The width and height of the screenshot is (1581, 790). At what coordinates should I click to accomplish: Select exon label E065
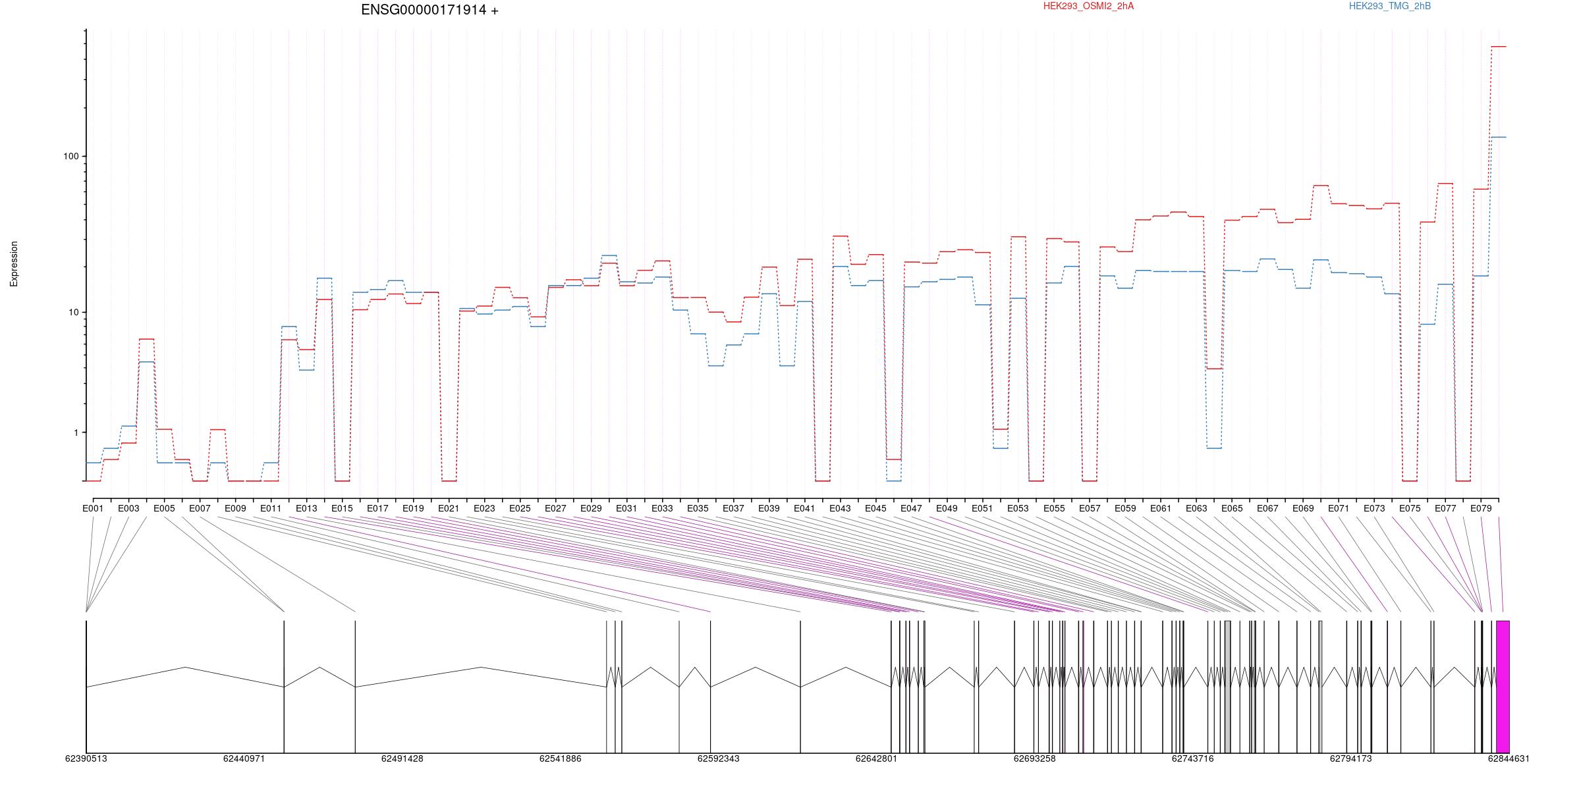[x=1232, y=508]
